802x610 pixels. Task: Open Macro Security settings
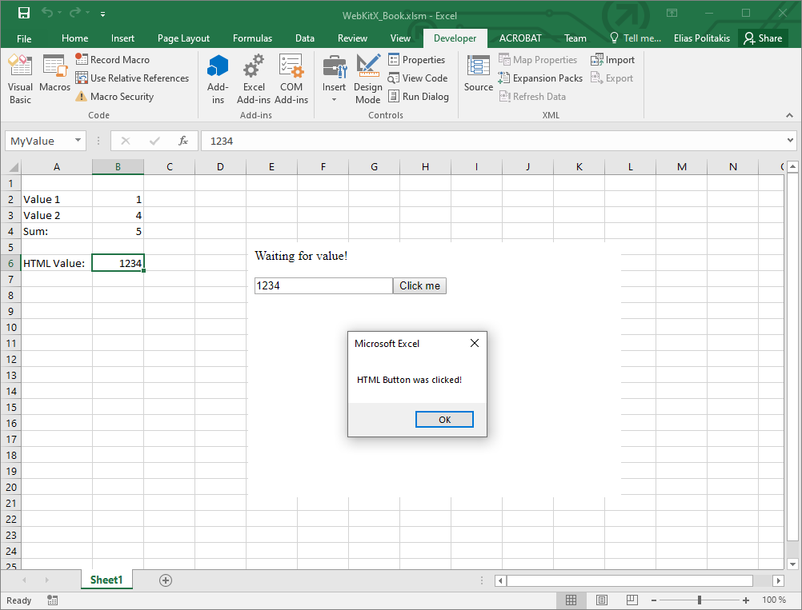(x=114, y=96)
